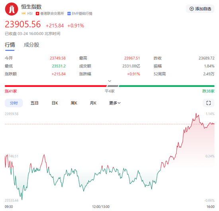Click the chart axis label 23533.44
This screenshot has height=211, width=219.
12,201
